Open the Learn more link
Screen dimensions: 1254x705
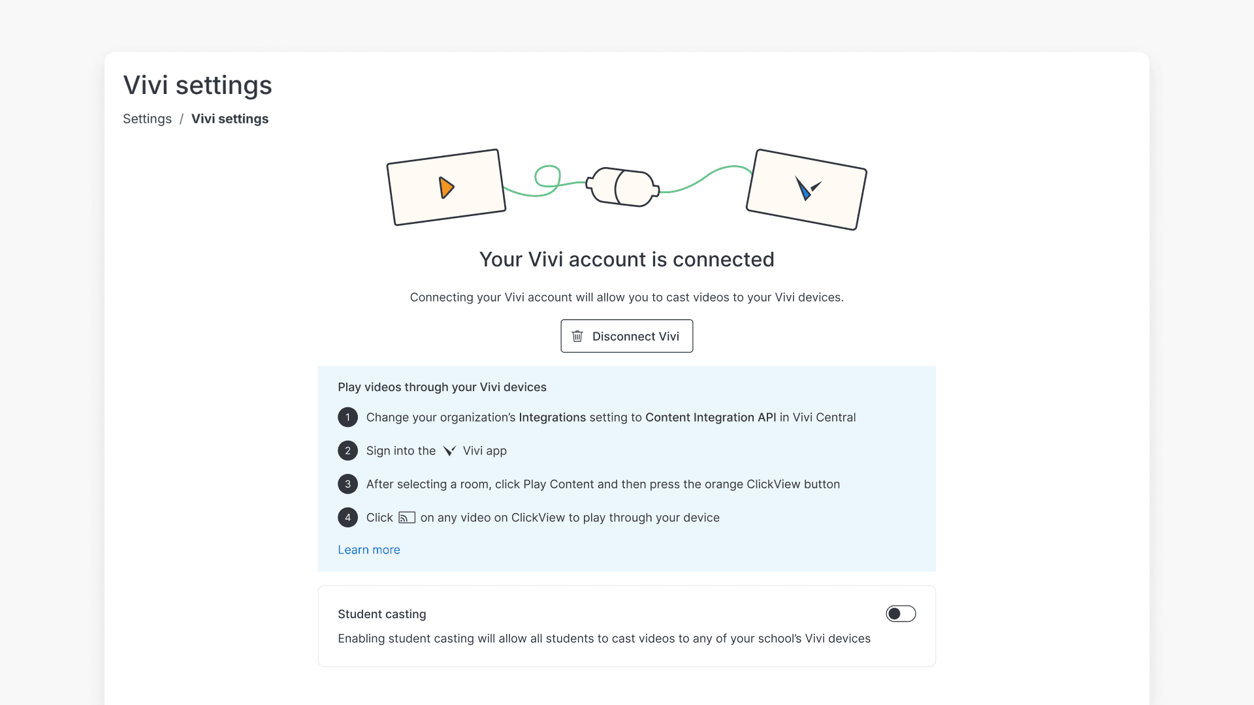pyautogui.click(x=369, y=550)
